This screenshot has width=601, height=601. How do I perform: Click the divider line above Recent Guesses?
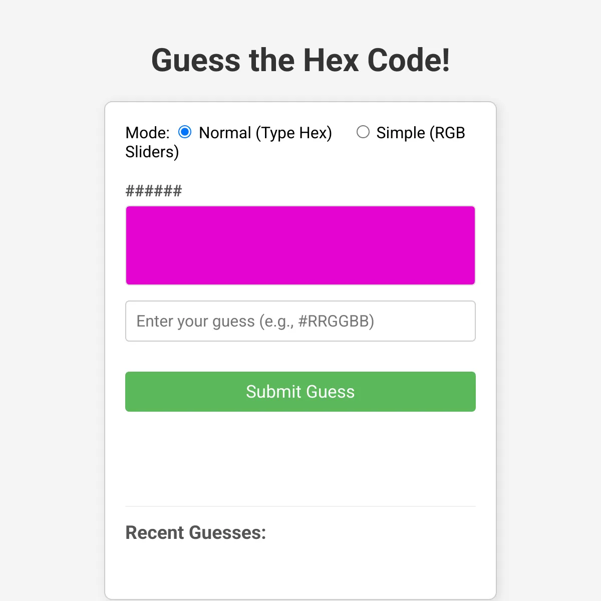point(300,506)
